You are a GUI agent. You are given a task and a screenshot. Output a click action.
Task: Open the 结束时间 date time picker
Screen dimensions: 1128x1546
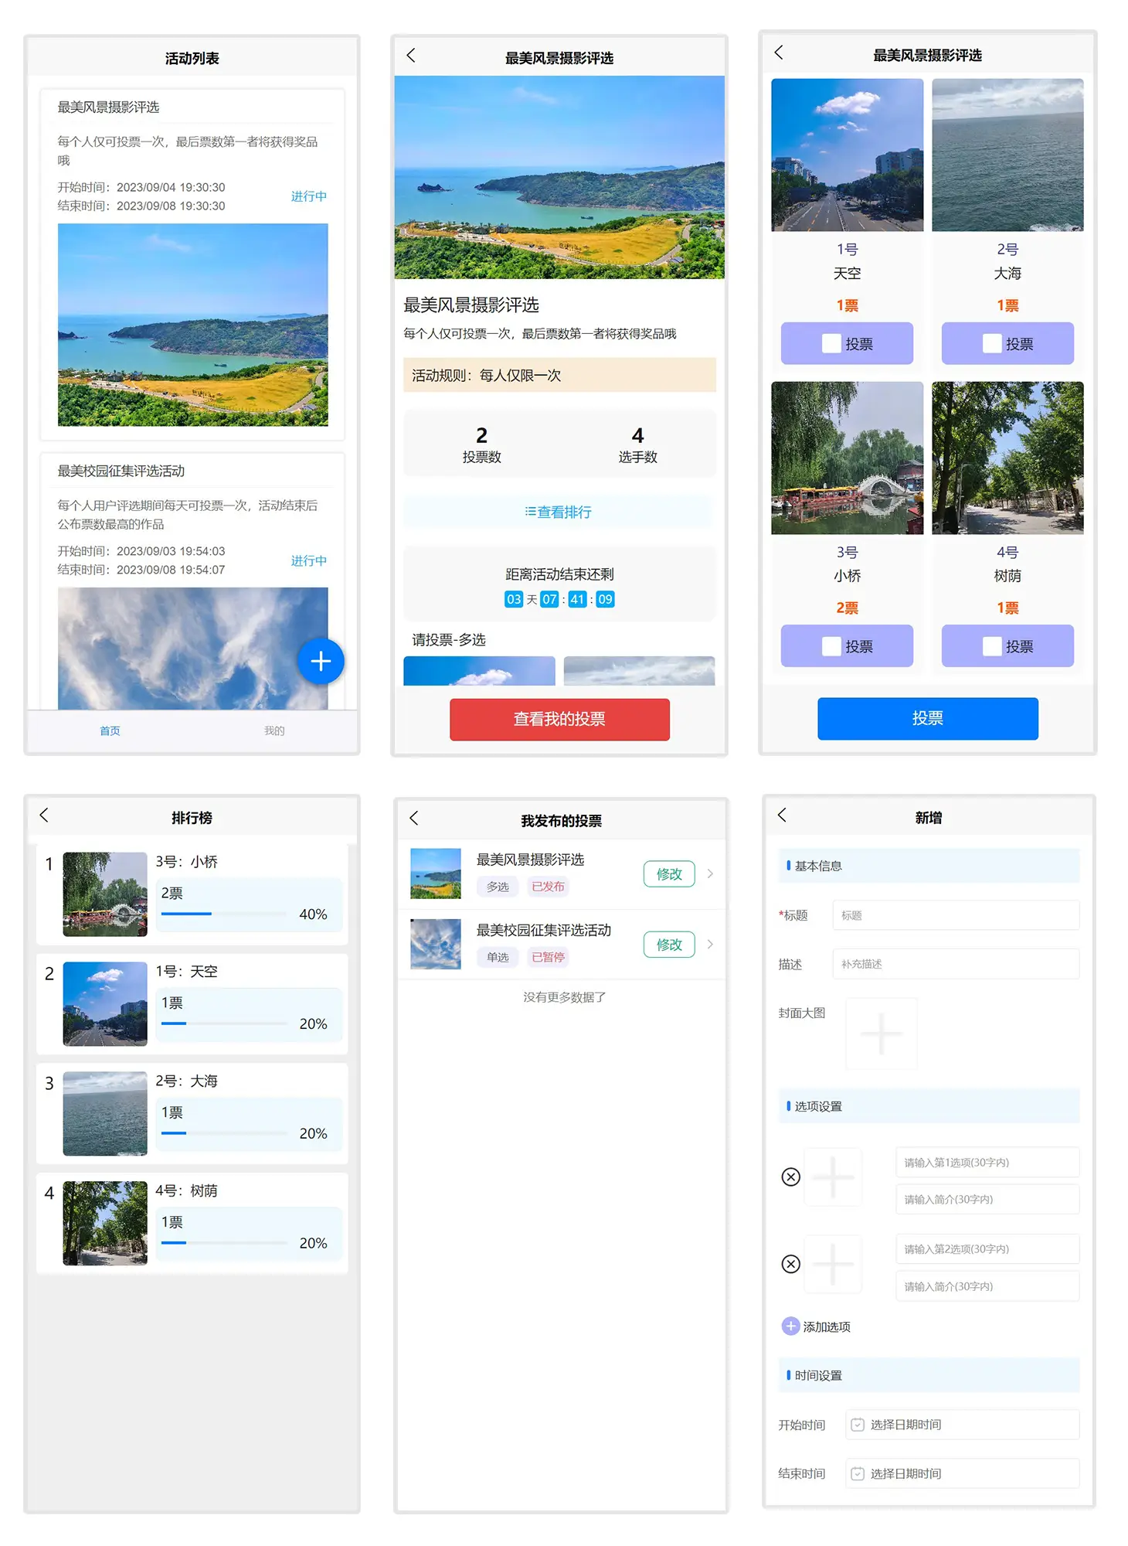click(x=962, y=1473)
